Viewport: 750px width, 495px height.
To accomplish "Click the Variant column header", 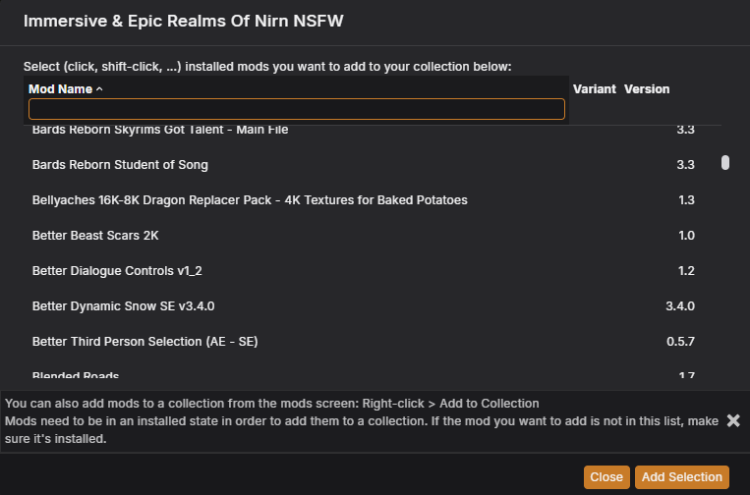I will [x=594, y=89].
